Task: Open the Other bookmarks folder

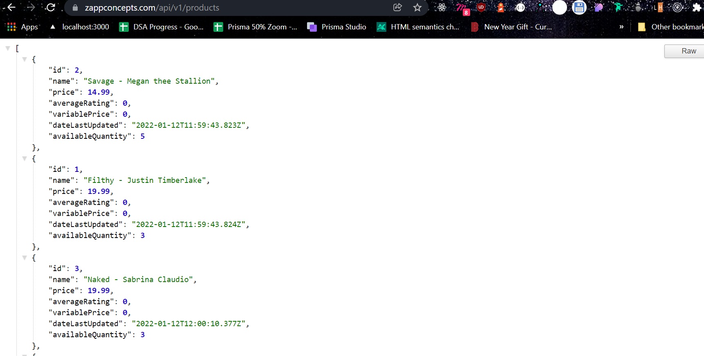Action: click(670, 27)
